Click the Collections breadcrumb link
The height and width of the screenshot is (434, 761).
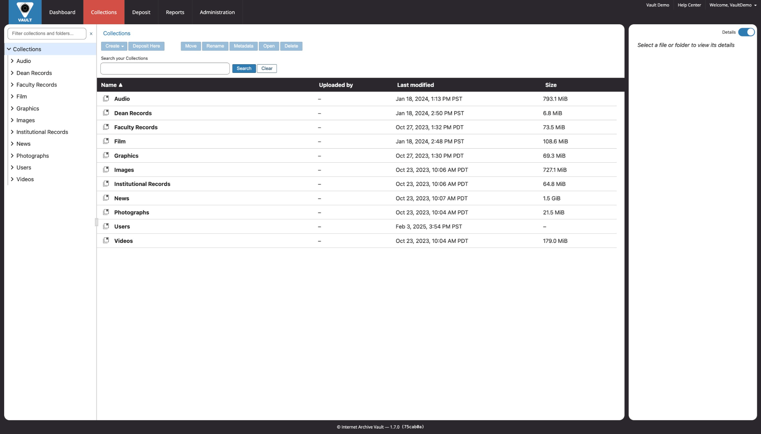coord(116,33)
